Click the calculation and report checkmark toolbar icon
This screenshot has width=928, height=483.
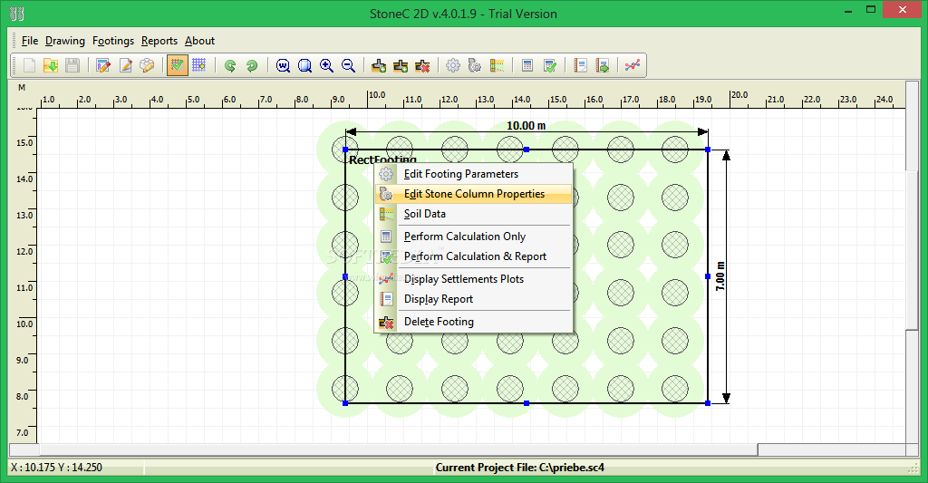coord(550,65)
